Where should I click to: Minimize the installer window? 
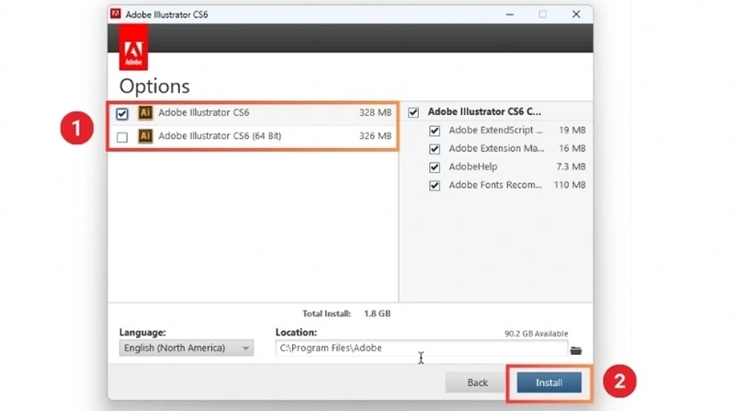509,14
